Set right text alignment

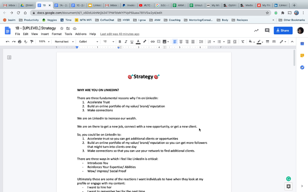point(187,41)
